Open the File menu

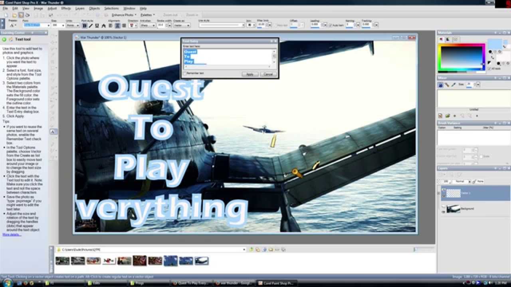[x=6, y=8]
